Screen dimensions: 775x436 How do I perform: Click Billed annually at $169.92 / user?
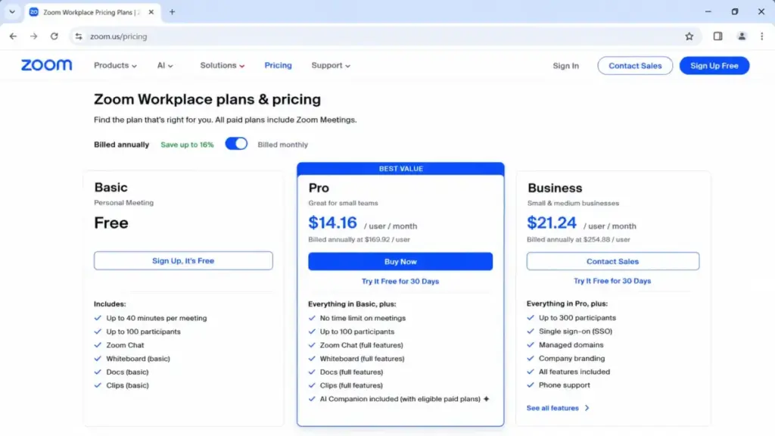pyautogui.click(x=359, y=240)
